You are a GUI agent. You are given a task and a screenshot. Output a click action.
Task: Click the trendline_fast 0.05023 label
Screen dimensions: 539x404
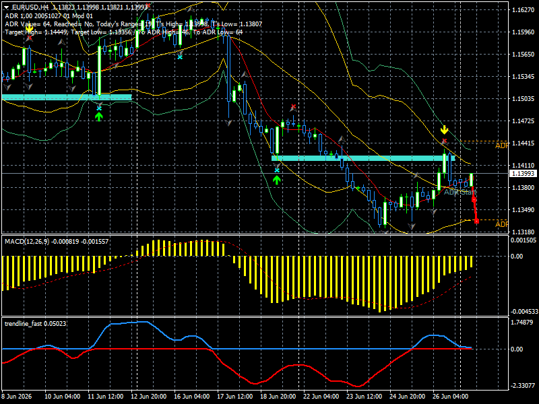[x=35, y=324]
